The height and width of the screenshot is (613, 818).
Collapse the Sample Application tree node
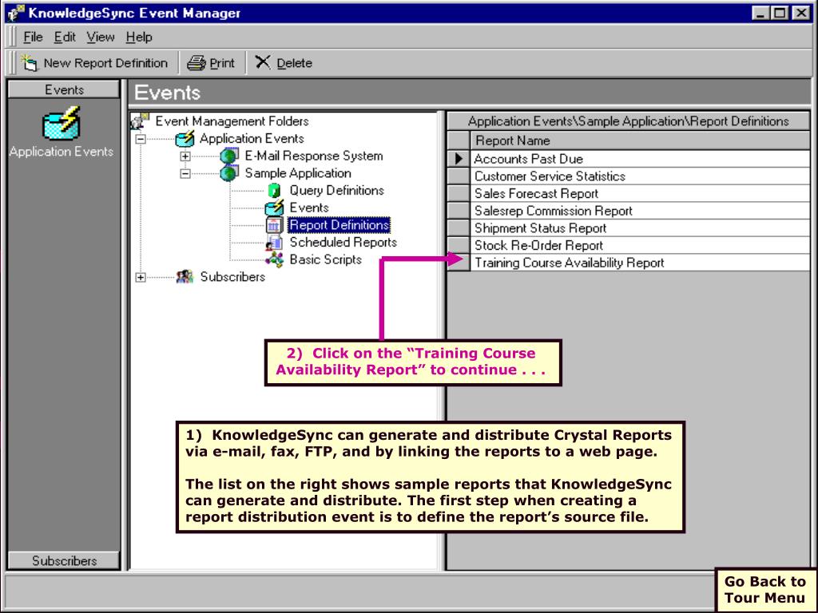pos(185,173)
